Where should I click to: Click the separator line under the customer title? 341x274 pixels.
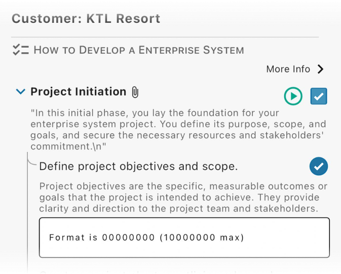click(165, 37)
